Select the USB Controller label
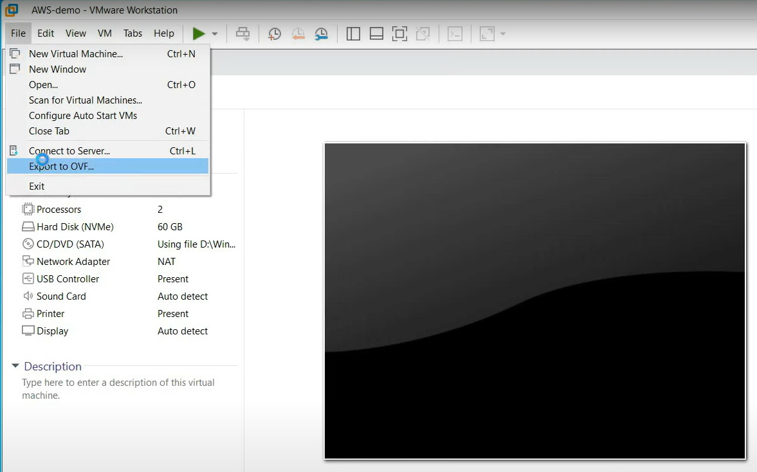The width and height of the screenshot is (757, 472). coord(68,279)
